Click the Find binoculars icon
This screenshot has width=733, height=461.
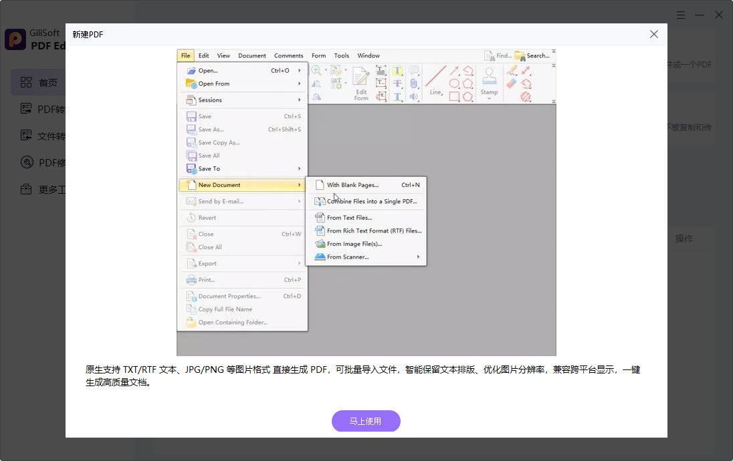click(490, 56)
